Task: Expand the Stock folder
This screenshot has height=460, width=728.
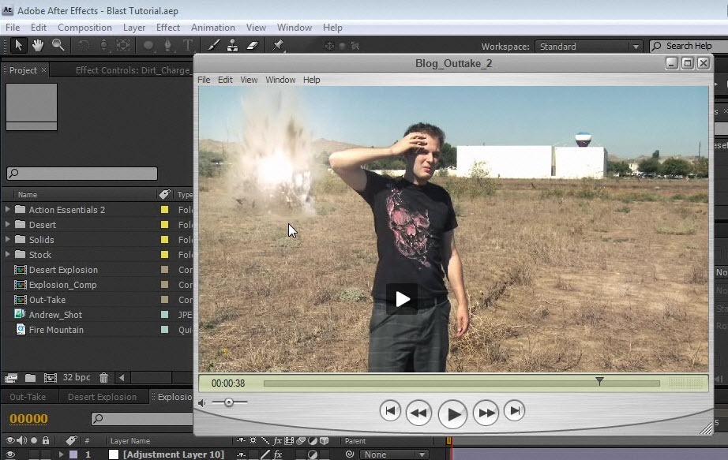Action: point(7,254)
